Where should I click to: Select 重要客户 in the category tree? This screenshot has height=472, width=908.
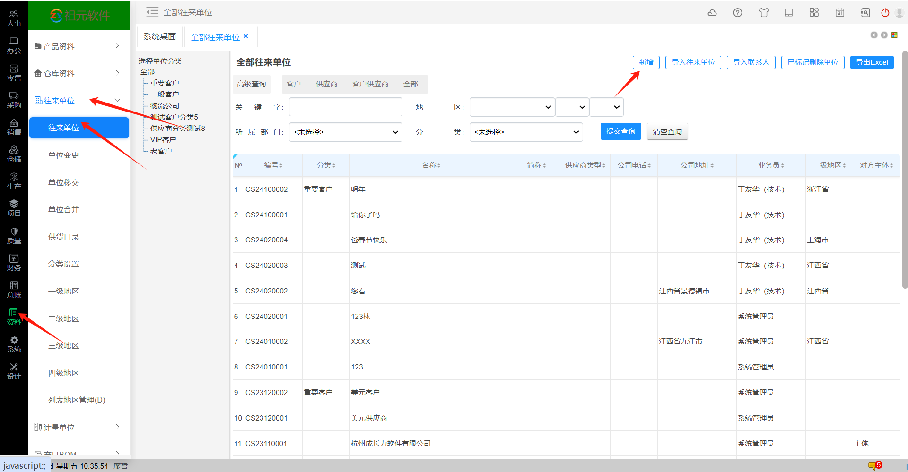pyautogui.click(x=165, y=83)
